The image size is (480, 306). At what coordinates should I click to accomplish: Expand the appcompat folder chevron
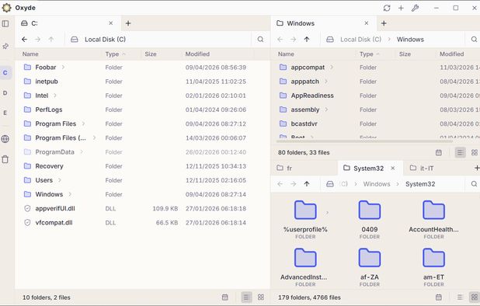pyautogui.click(x=332, y=67)
